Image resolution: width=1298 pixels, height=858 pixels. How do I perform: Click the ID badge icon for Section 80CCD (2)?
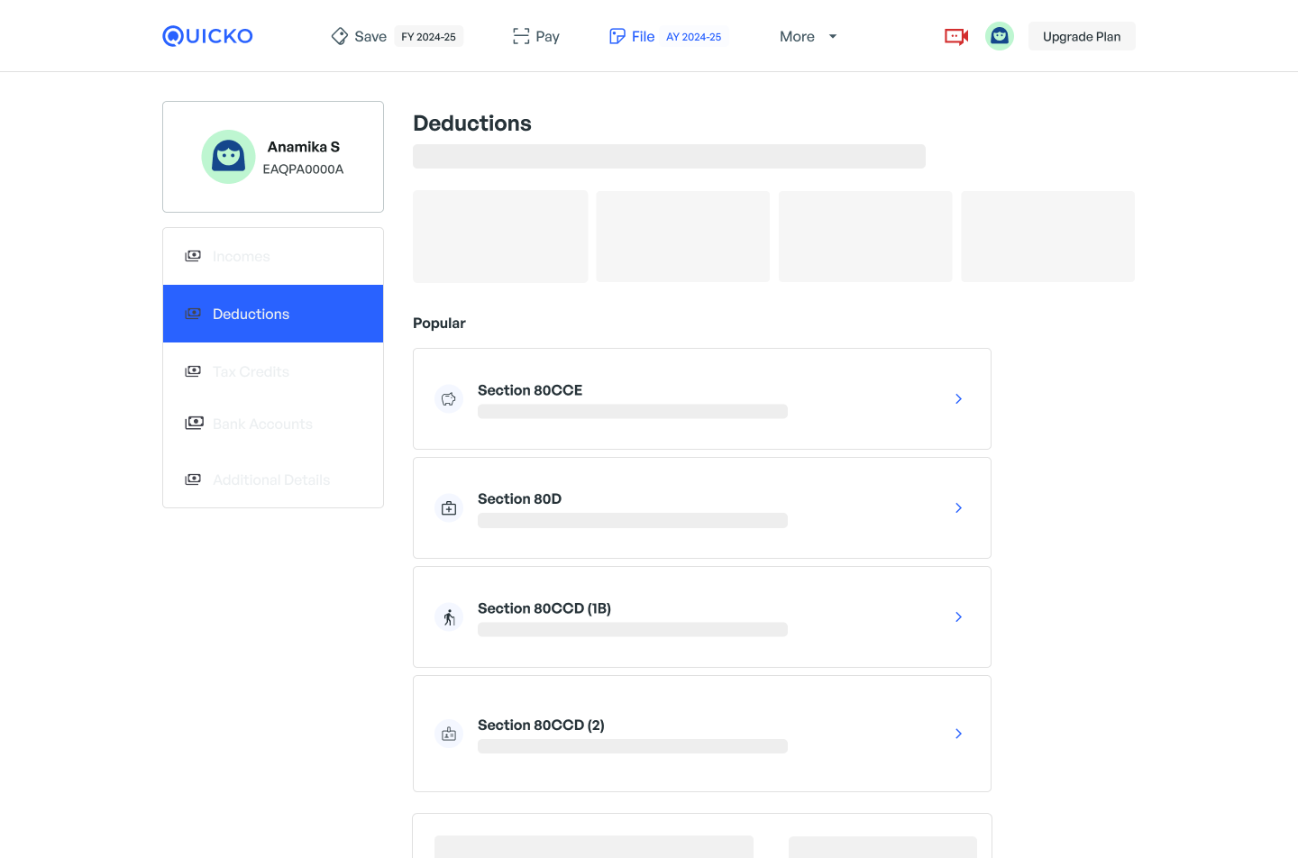click(449, 735)
